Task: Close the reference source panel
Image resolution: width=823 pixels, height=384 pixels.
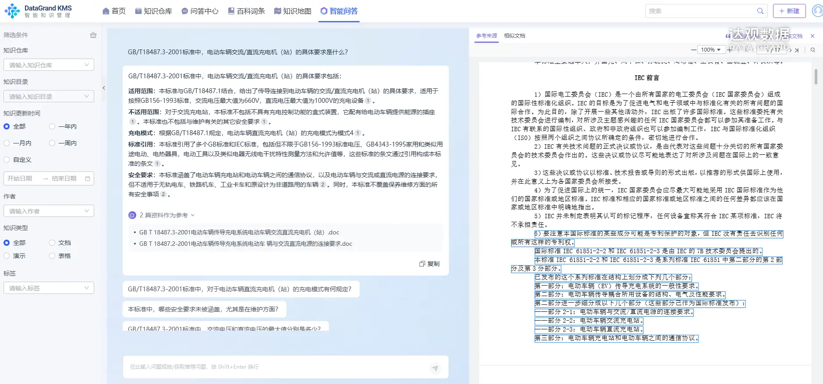Action: pos(812,36)
